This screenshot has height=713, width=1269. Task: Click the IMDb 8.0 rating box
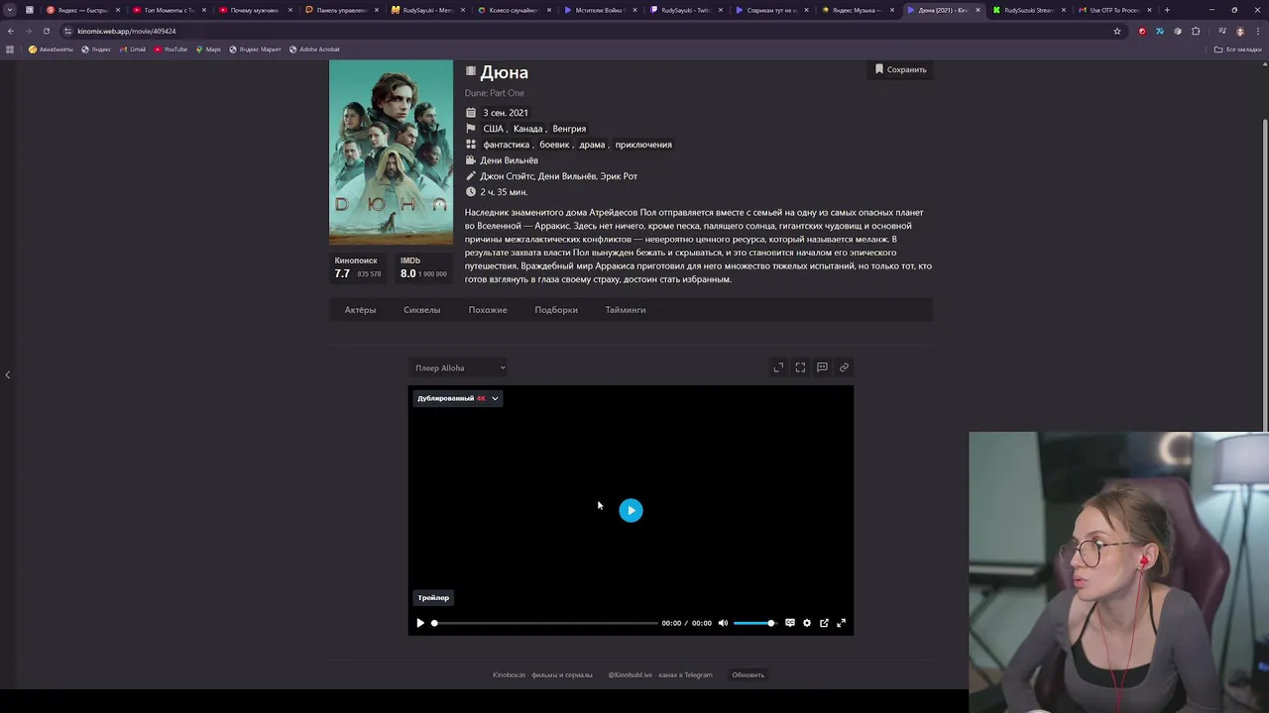pyautogui.click(x=423, y=267)
